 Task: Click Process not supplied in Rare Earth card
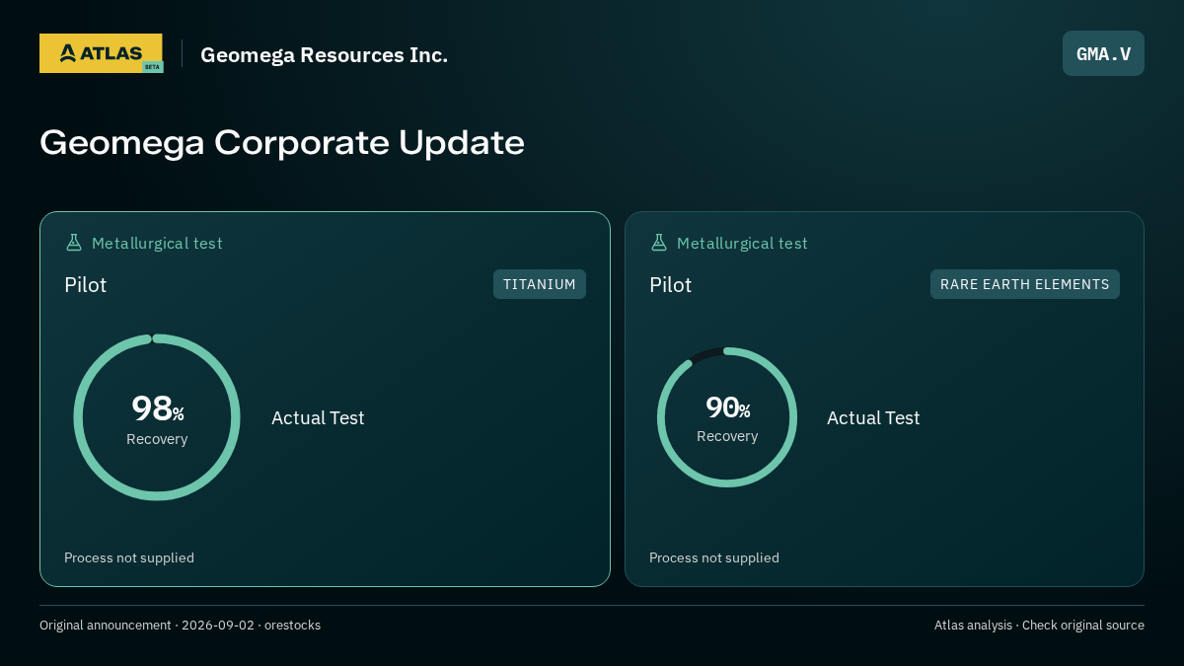714,557
